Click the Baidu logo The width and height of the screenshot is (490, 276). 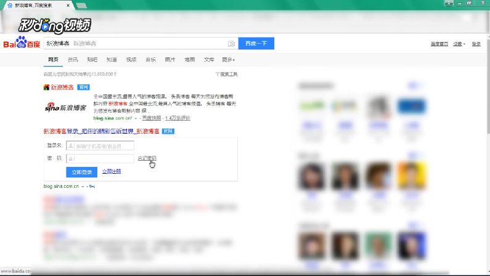22,43
